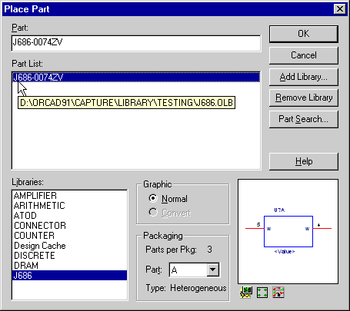Viewport: 350px width, 311px height.
Task: Click the Cancel button
Action: pos(304,55)
